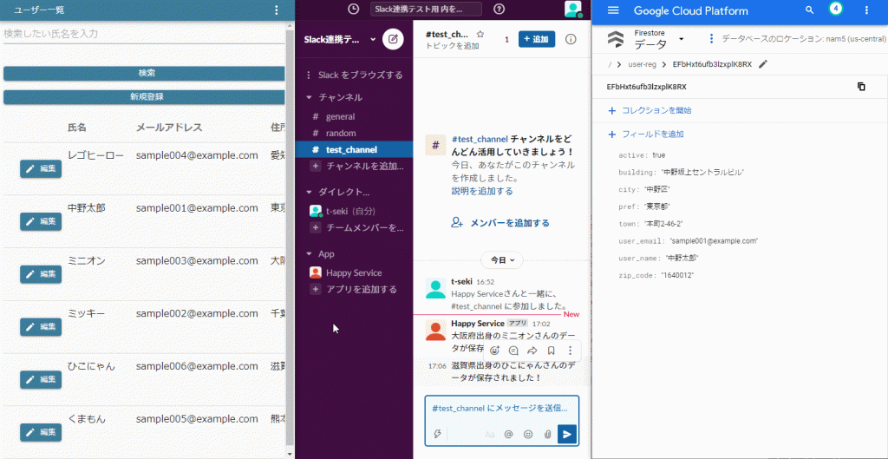
Task: Click the lightning shortcuts icon in composer
Action: click(x=437, y=434)
